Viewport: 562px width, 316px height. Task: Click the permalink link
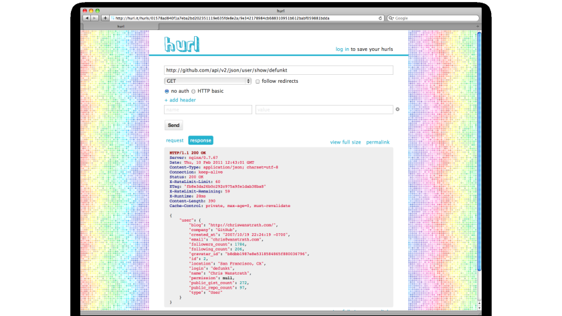point(378,142)
